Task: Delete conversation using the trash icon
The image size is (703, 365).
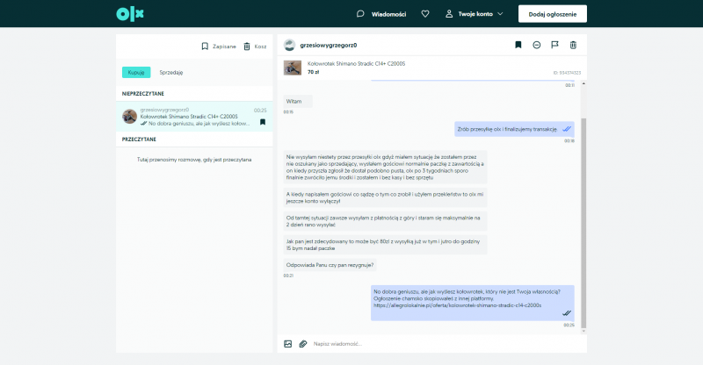Action: [x=573, y=45]
